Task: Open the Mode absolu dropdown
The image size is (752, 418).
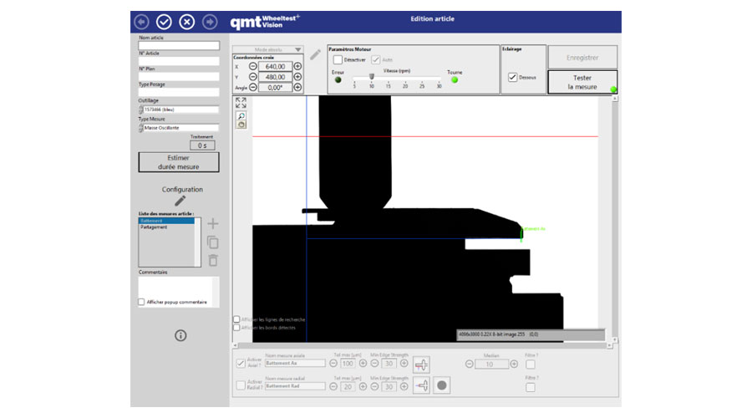Action: click(x=267, y=49)
